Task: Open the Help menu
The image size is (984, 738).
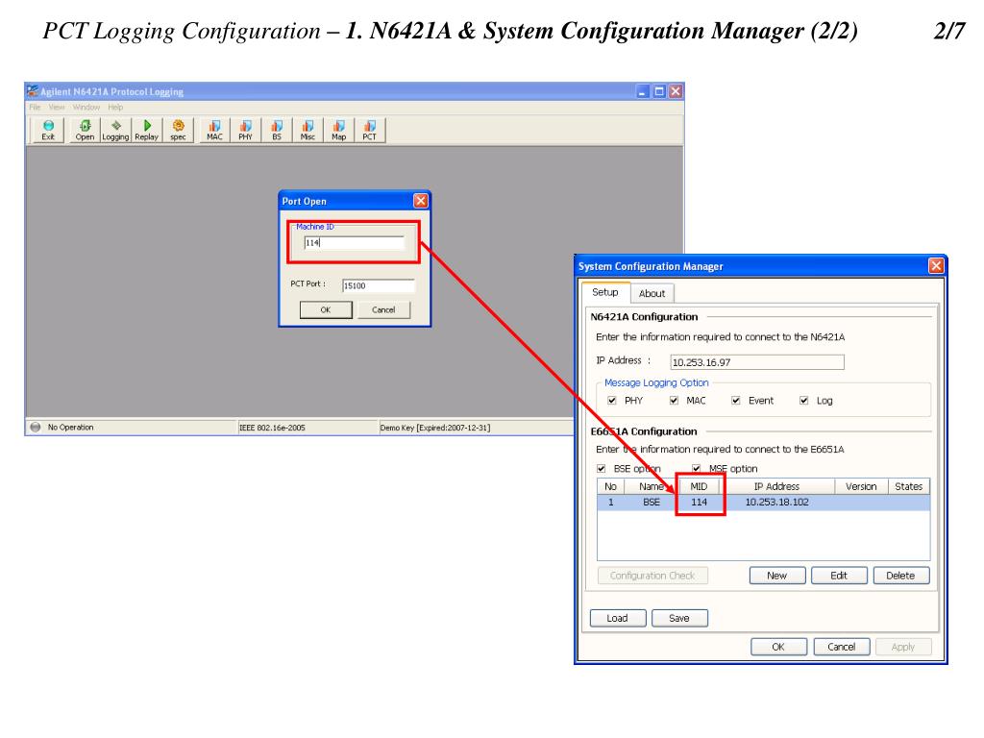Action: 115,108
